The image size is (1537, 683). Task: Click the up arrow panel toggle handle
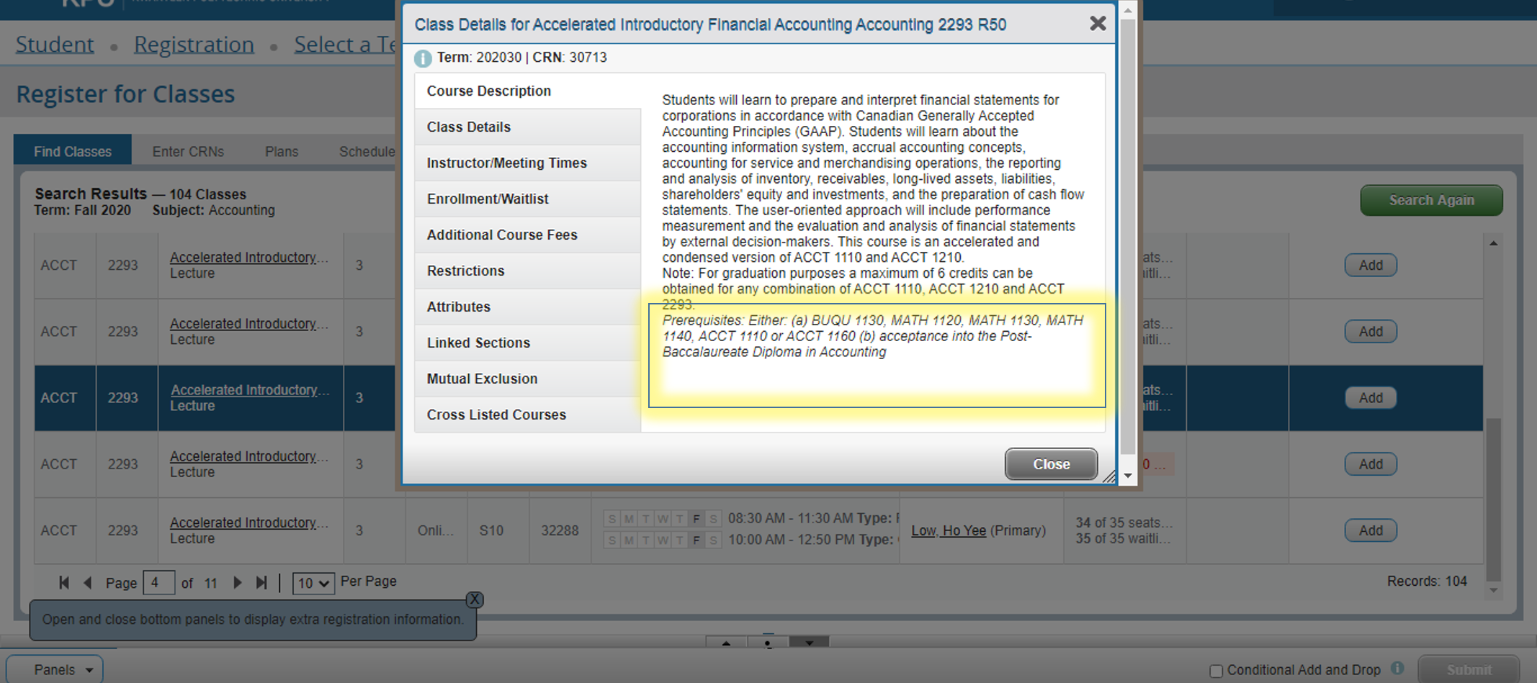tap(726, 643)
